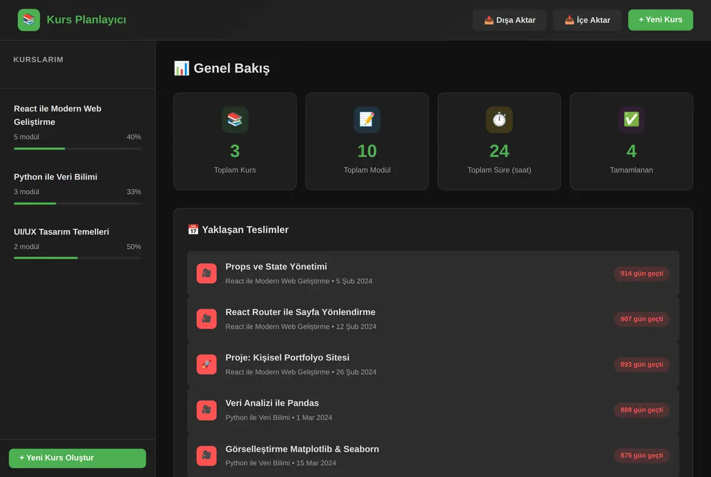This screenshot has height=477, width=711.
Task: Click the video icon beside React Router ile Sayfa Yönlendirme
Action: 207,319
